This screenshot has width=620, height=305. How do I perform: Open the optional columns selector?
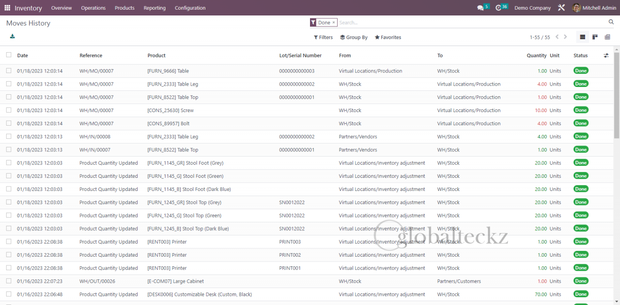pos(606,55)
